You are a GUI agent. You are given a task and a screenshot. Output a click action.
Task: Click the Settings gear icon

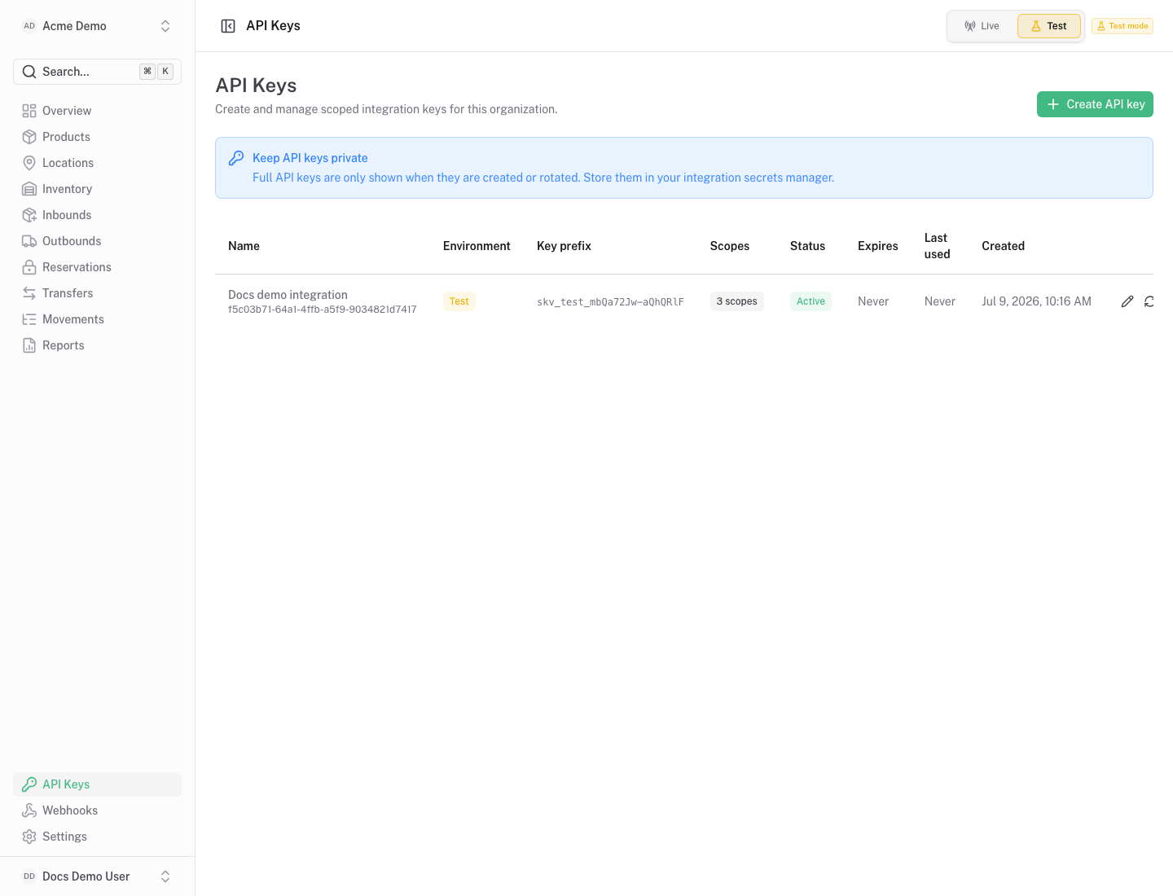29,837
